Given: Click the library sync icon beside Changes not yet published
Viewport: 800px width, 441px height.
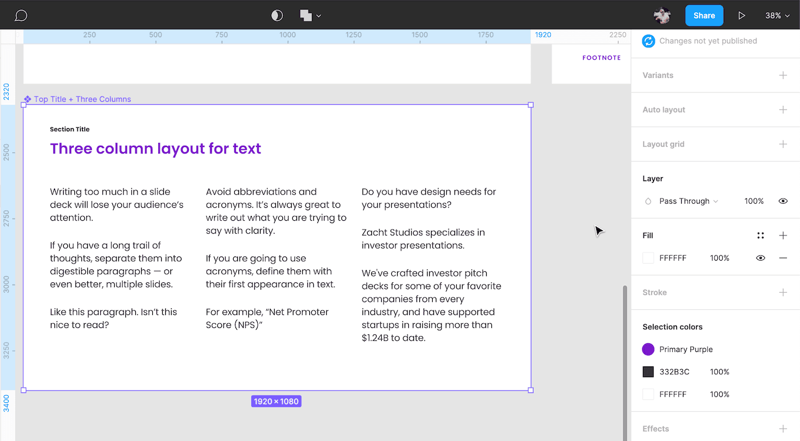Looking at the screenshot, I should point(648,41).
